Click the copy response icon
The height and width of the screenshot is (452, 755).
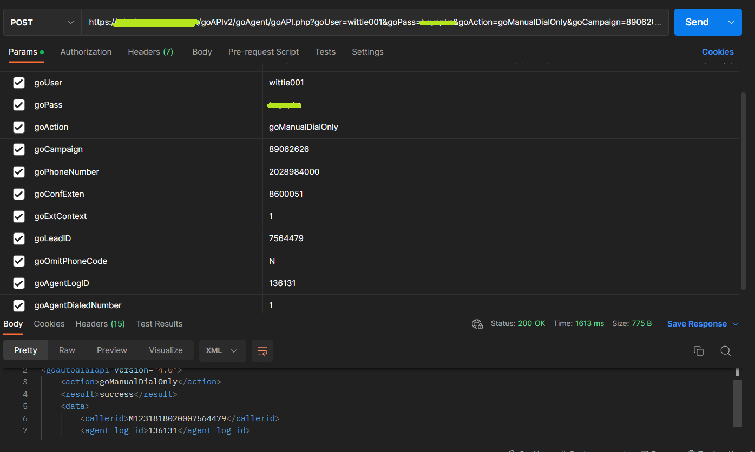coord(699,351)
